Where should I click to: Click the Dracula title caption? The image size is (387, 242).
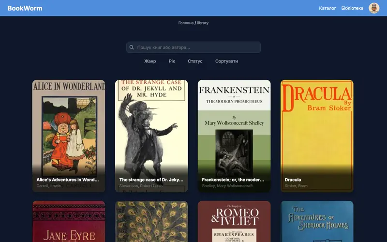pos(293,180)
